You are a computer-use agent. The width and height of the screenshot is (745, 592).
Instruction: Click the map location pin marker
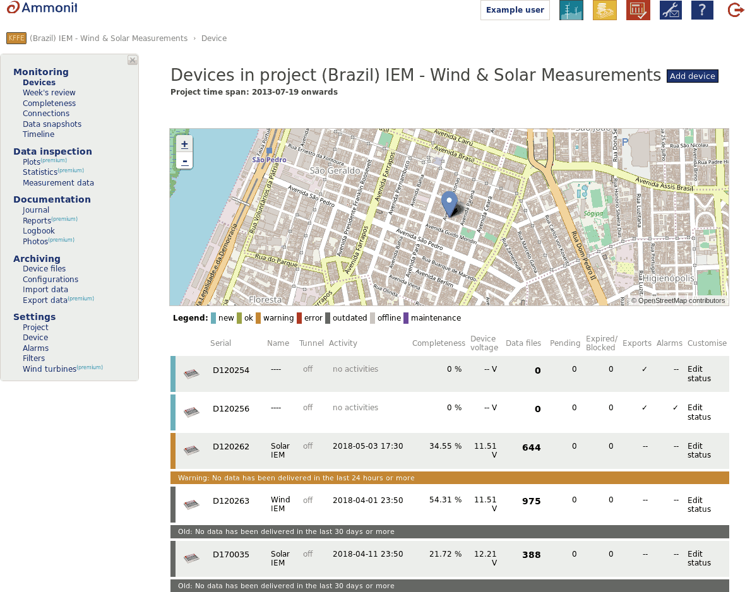450,200
